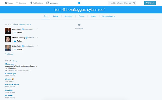The image size is (162, 100).
Task: Click the search magnifier icon
Action: pos(134,3)
